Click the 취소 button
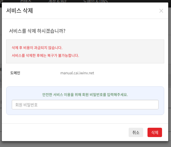This screenshot has width=171, height=147. click(136, 132)
